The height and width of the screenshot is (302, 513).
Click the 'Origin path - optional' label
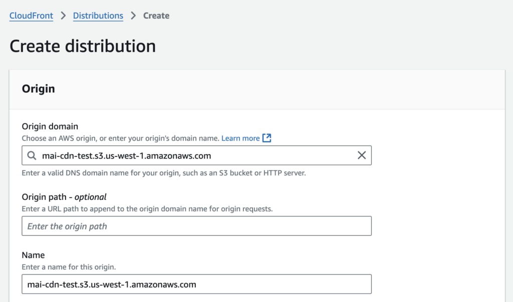(x=64, y=196)
